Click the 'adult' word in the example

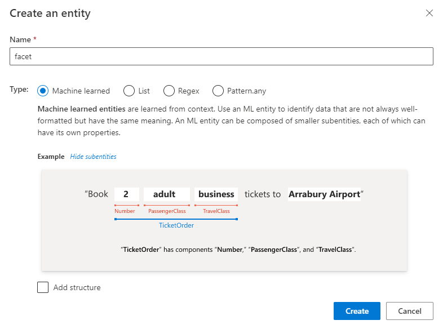pos(164,194)
